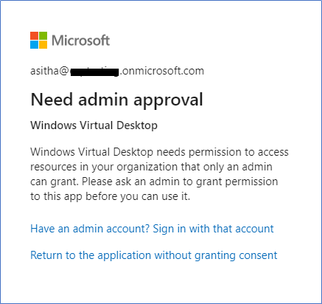Viewport: 322px width, 304px height.
Task: Click line 'to this app before you can use it'
Action: 111,196
